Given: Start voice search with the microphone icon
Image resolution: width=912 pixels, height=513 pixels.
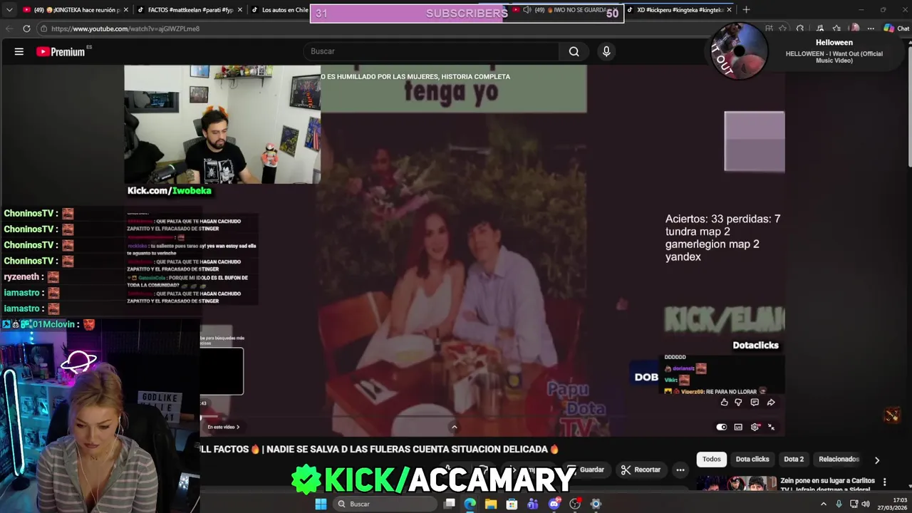Looking at the screenshot, I should pos(606,51).
